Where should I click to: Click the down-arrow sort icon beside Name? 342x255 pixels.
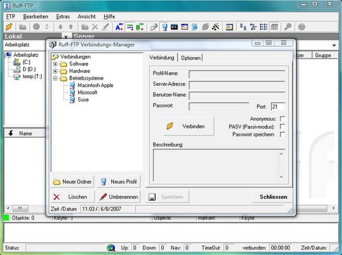tap(11, 133)
